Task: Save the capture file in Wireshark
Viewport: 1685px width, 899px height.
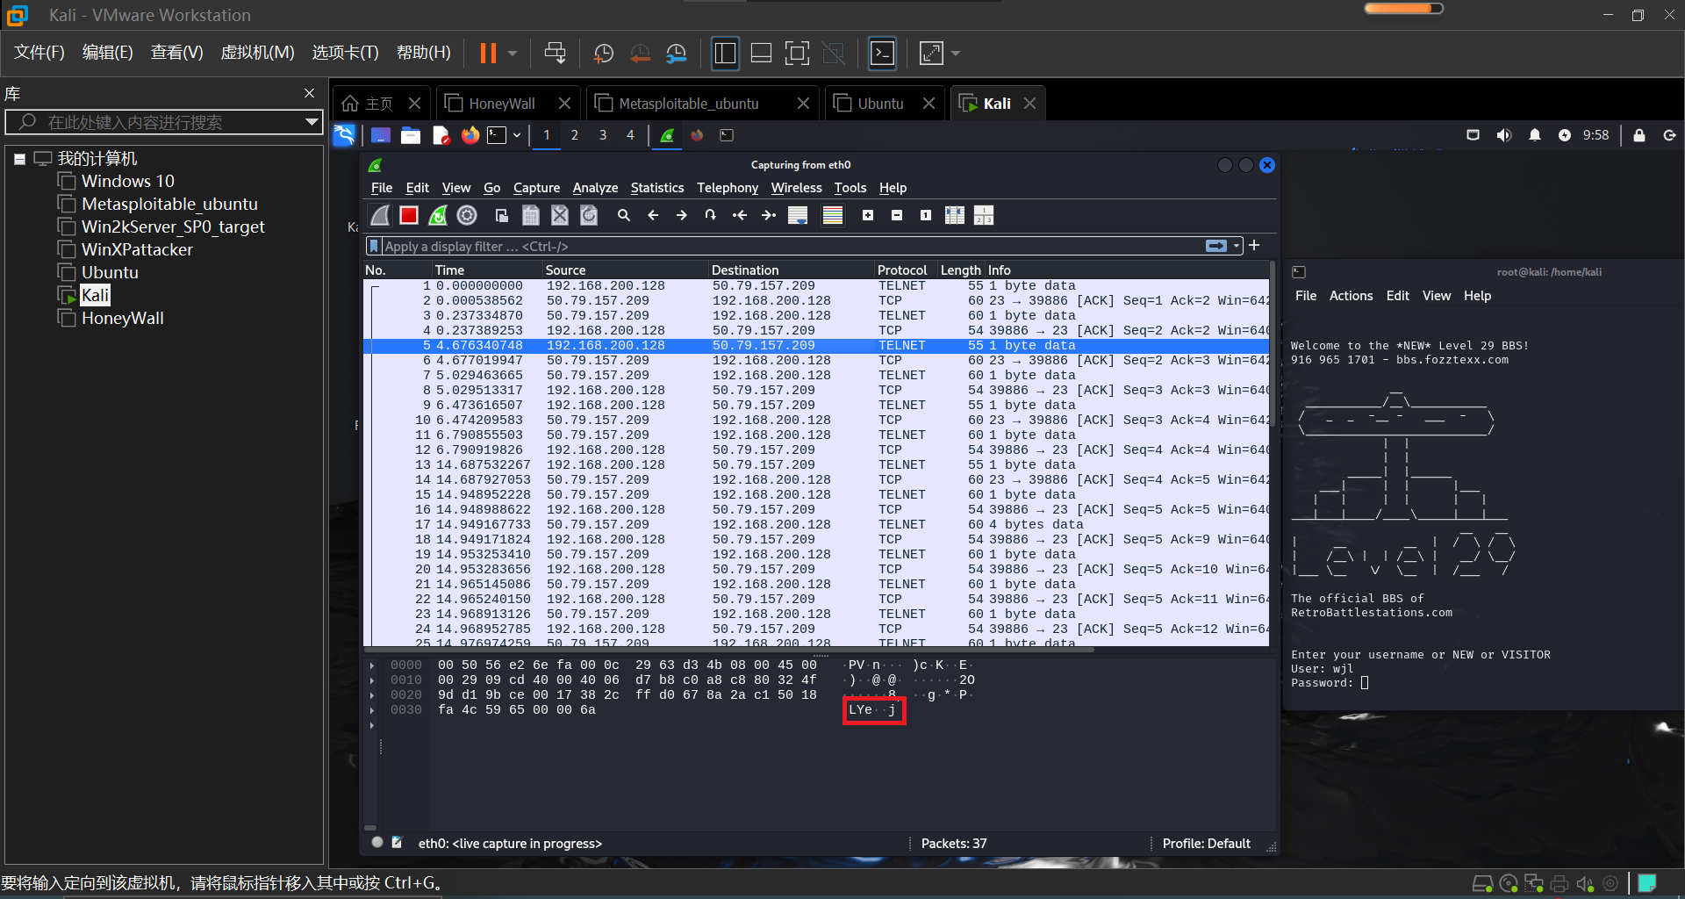Action: [531, 215]
